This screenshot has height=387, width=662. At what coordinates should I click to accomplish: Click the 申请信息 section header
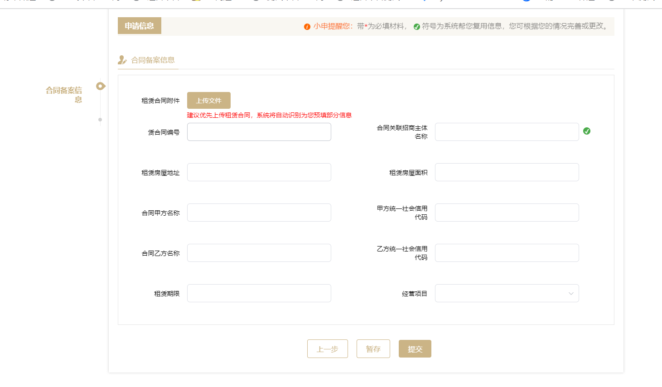pos(139,26)
